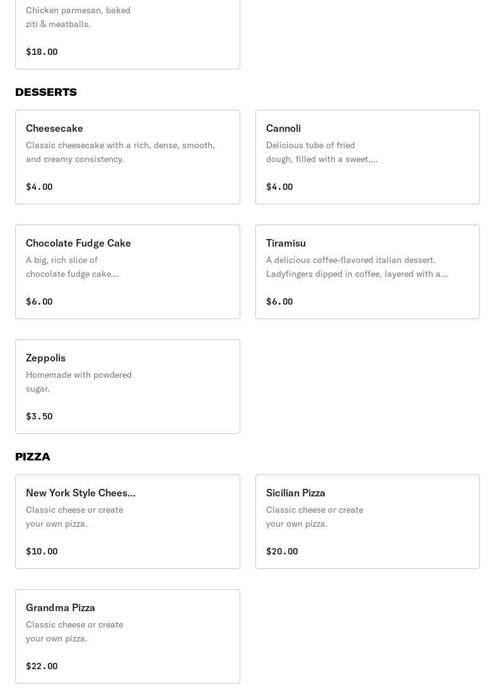Click the Tiramisu description text
Screen dimensions: 495x690
click(357, 267)
